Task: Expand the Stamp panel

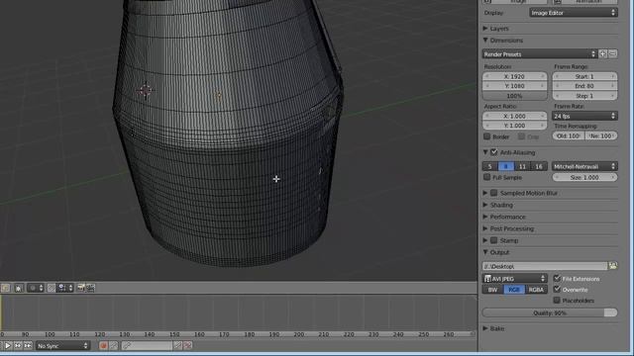Action: tap(485, 240)
